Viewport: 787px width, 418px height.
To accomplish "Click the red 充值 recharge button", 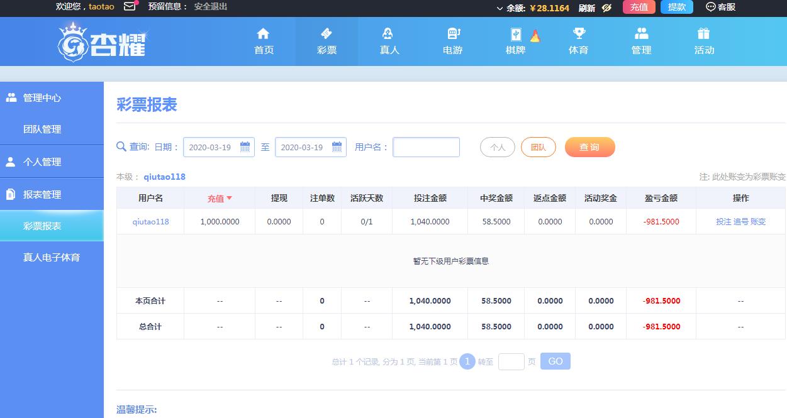I will (x=639, y=7).
